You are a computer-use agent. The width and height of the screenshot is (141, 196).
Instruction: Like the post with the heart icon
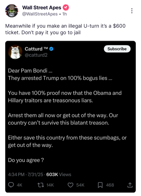tap(70, 185)
